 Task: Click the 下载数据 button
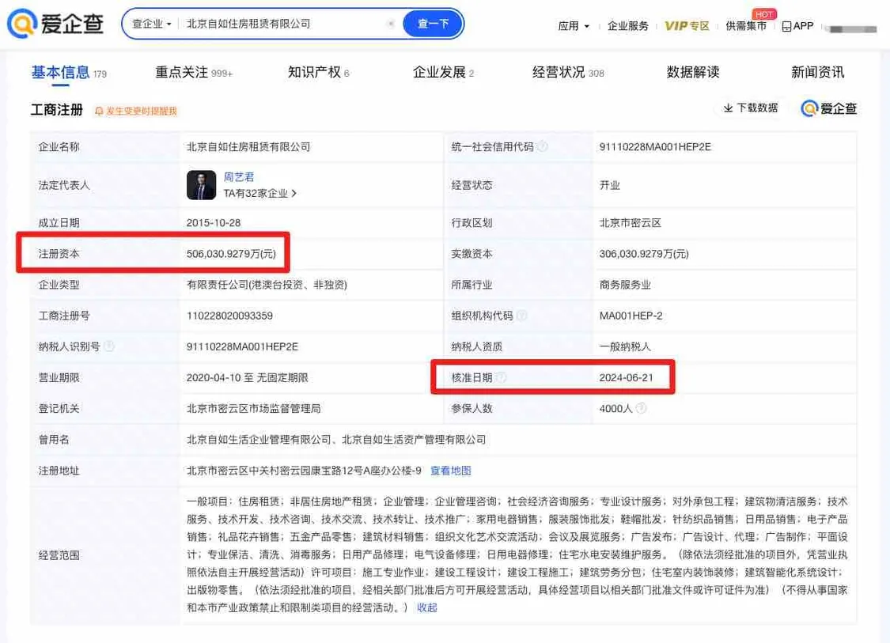(751, 108)
